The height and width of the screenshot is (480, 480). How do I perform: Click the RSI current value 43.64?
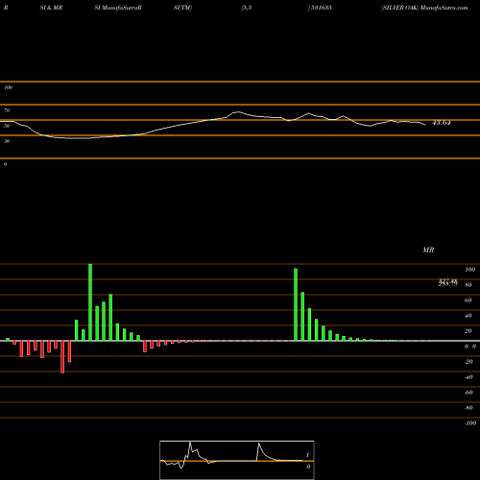[442, 123]
